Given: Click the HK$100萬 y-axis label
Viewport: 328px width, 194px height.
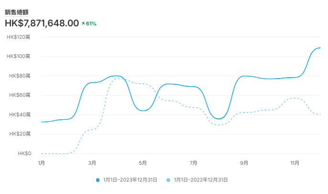Looking at the screenshot, I should click(x=18, y=56).
